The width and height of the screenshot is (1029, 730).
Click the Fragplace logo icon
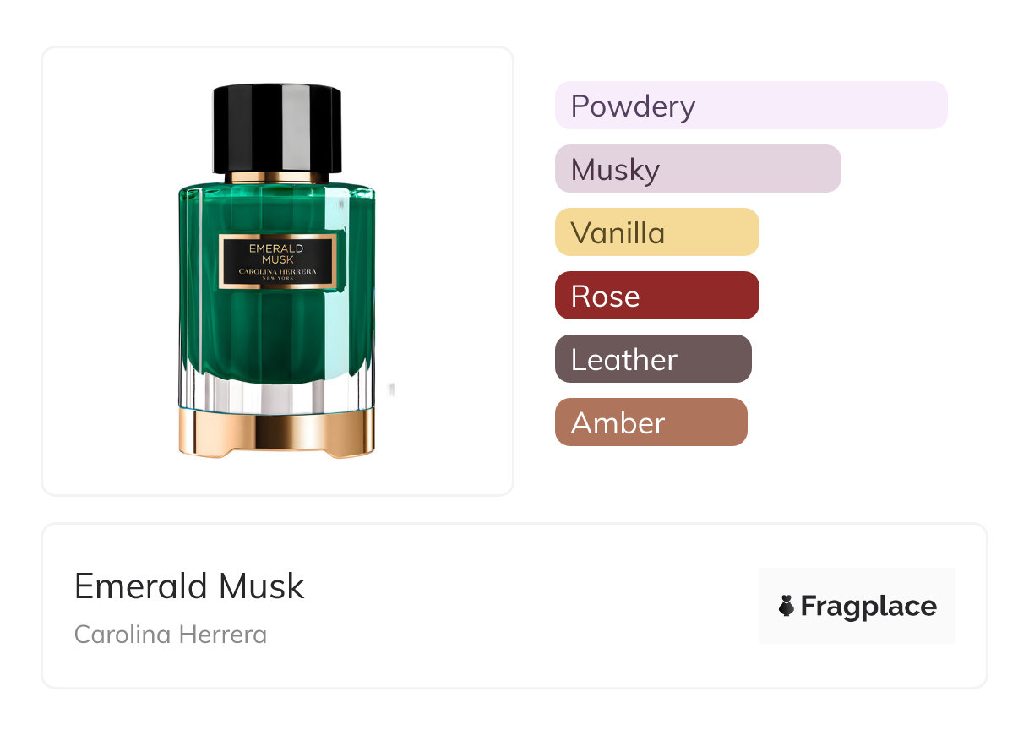(x=787, y=606)
